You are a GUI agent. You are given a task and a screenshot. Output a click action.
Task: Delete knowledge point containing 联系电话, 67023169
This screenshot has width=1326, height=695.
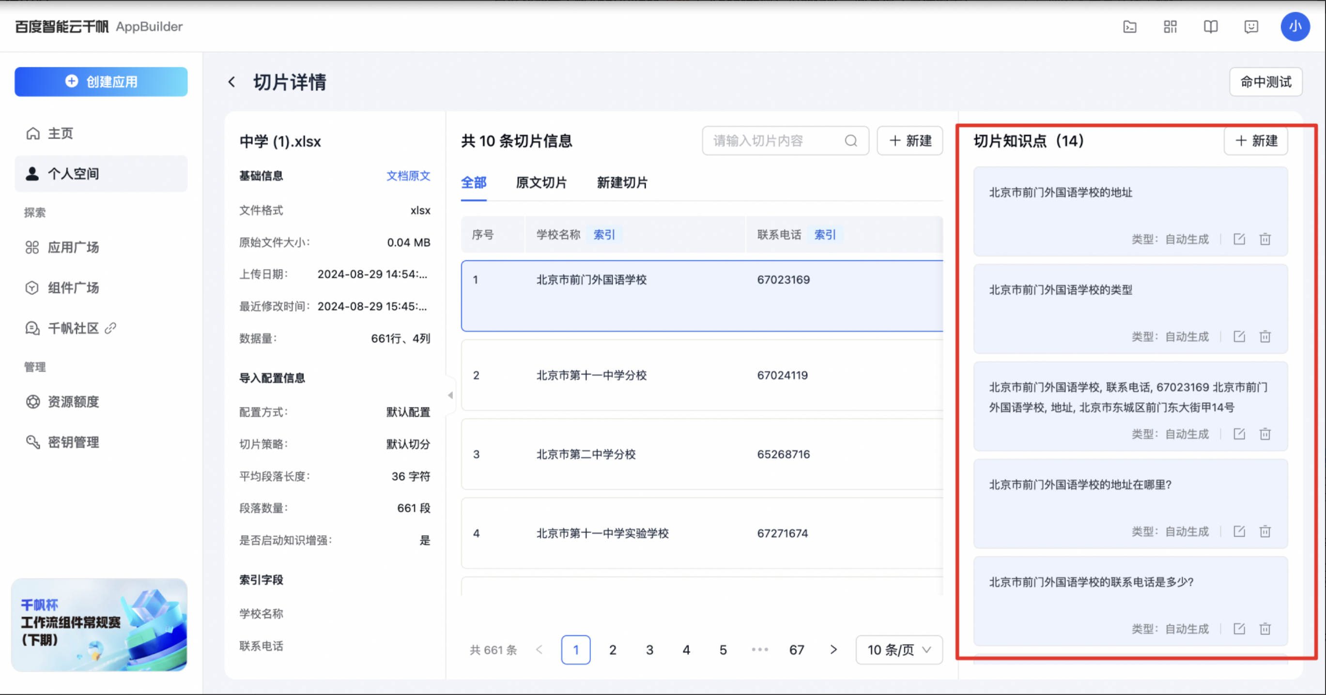(1265, 434)
